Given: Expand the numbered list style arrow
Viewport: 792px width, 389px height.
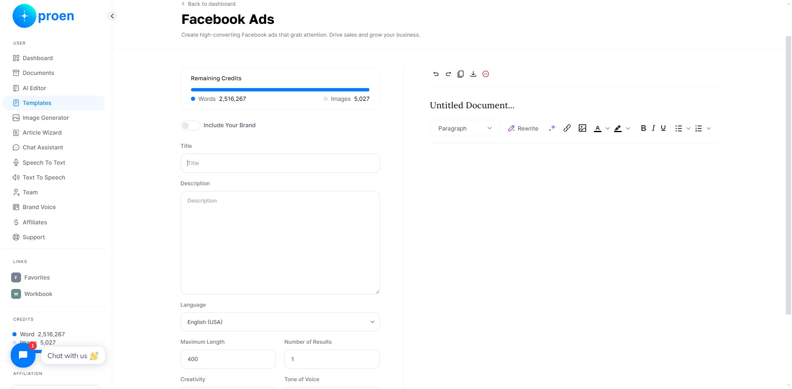Looking at the screenshot, I should [x=709, y=128].
